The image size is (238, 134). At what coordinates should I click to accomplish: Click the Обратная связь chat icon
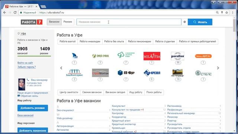click(x=19, y=96)
